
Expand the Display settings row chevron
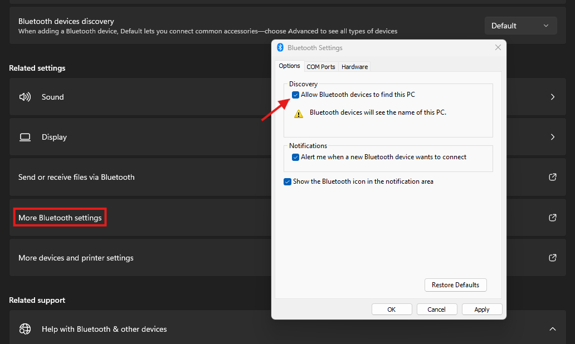pos(552,137)
